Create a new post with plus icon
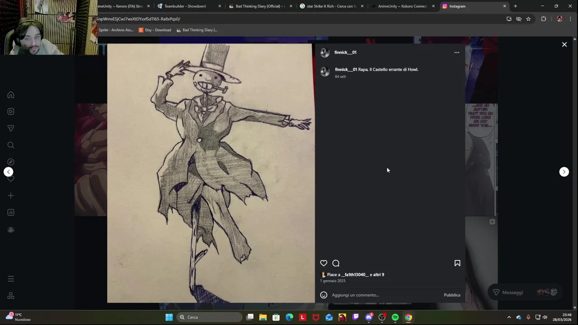The width and height of the screenshot is (578, 325). click(x=11, y=195)
